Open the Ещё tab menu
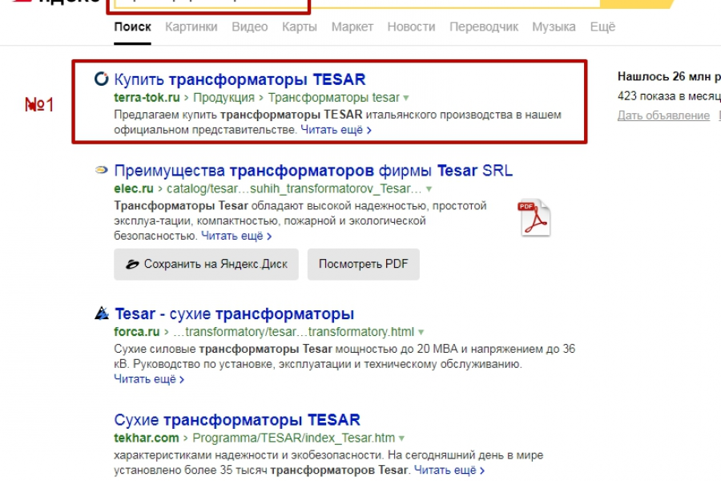Image resolution: width=721 pixels, height=481 pixels. click(602, 26)
